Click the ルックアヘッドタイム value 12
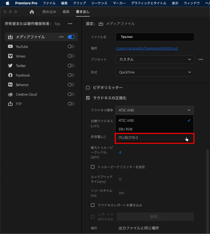 coord(120,179)
